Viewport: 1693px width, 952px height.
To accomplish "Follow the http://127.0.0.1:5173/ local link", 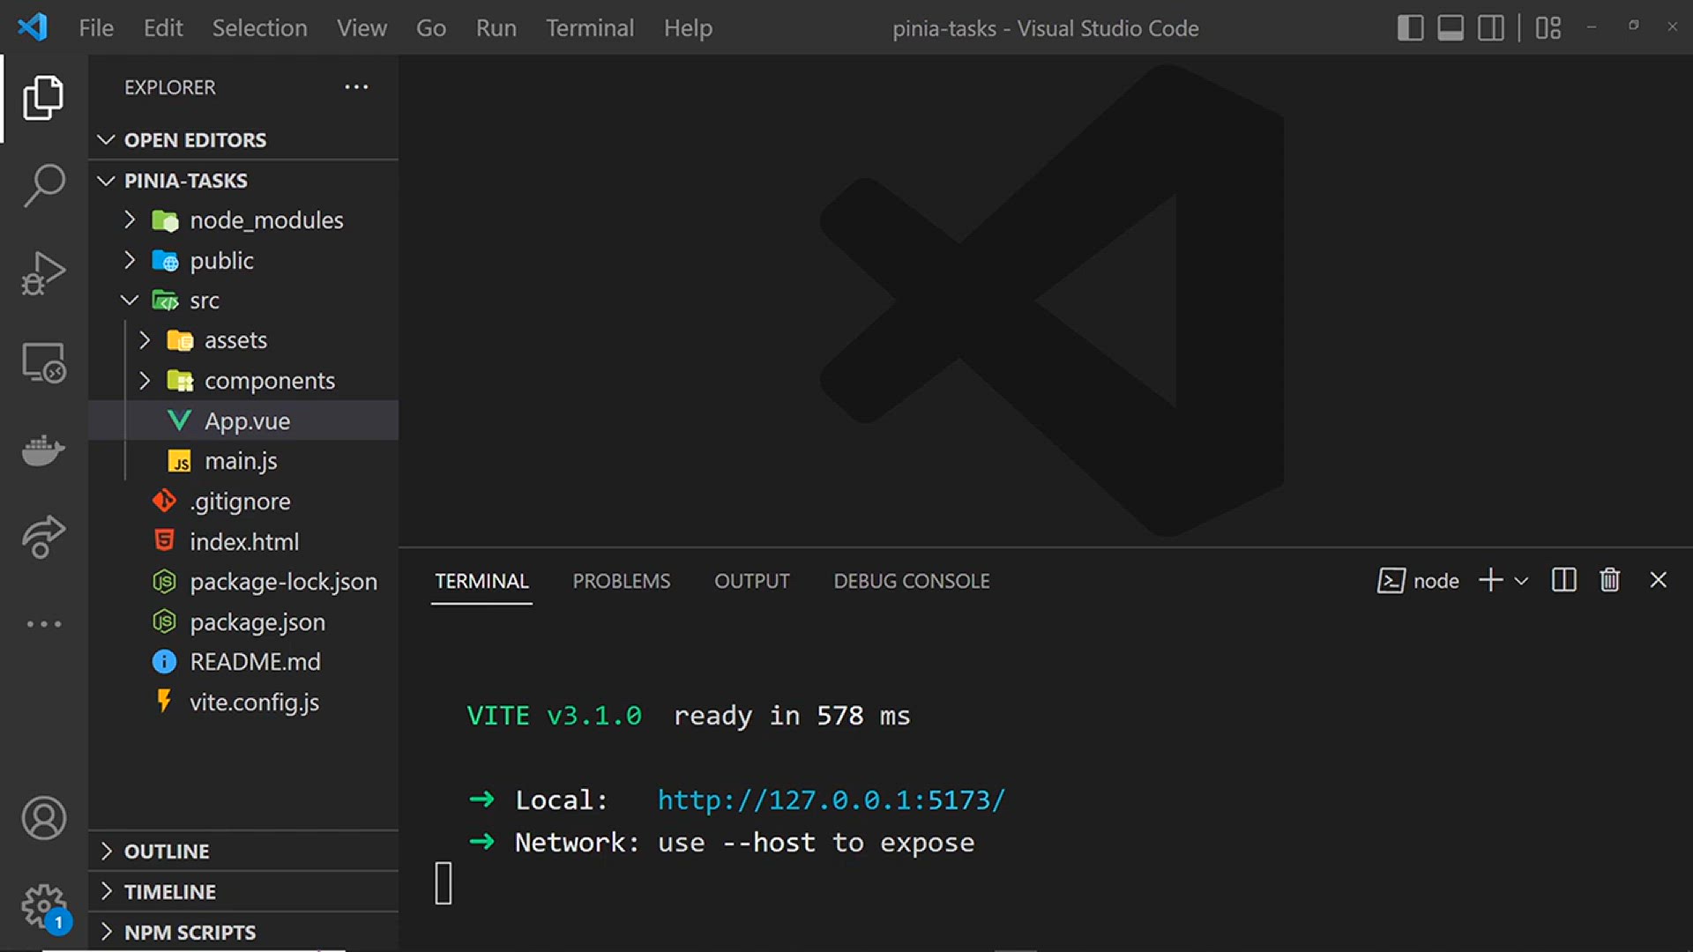I will click(x=832, y=800).
